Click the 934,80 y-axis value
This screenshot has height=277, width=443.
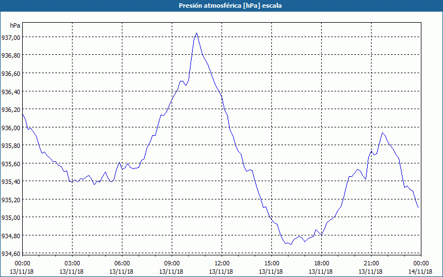point(11,235)
